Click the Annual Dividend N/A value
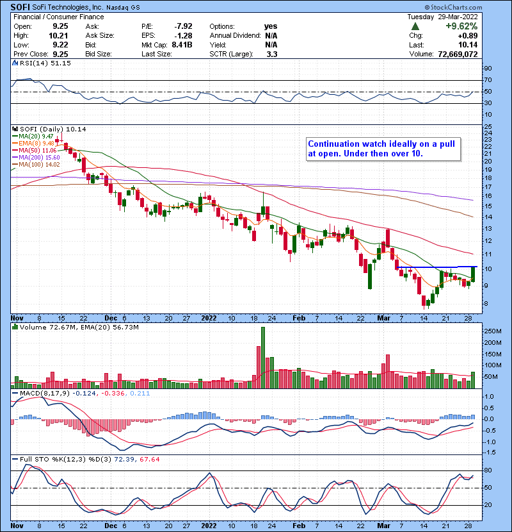 pos(271,36)
